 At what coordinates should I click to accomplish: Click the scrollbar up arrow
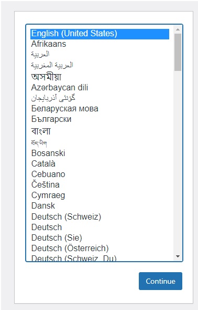tap(178, 29)
